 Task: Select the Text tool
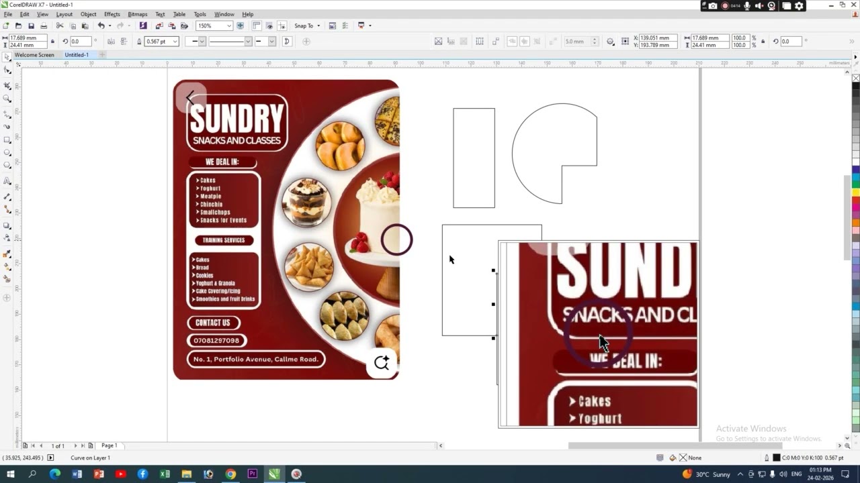pos(7,181)
